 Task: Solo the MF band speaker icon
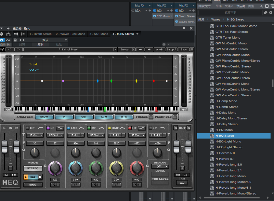click(x=96, y=185)
